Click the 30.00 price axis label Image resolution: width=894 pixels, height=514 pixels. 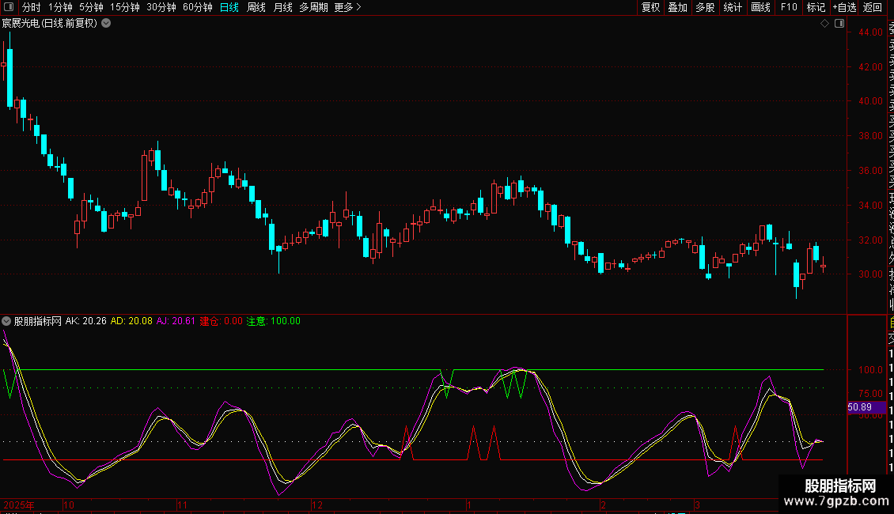pyautogui.click(x=870, y=274)
